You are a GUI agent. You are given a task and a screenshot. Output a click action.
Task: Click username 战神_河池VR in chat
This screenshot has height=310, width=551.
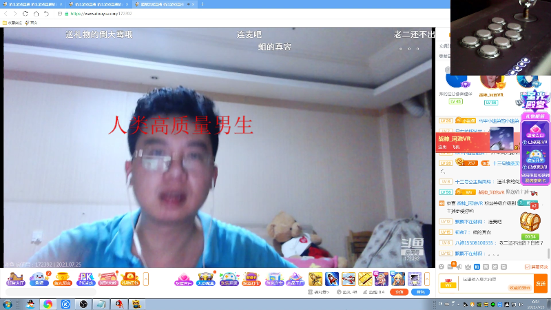pos(491,192)
